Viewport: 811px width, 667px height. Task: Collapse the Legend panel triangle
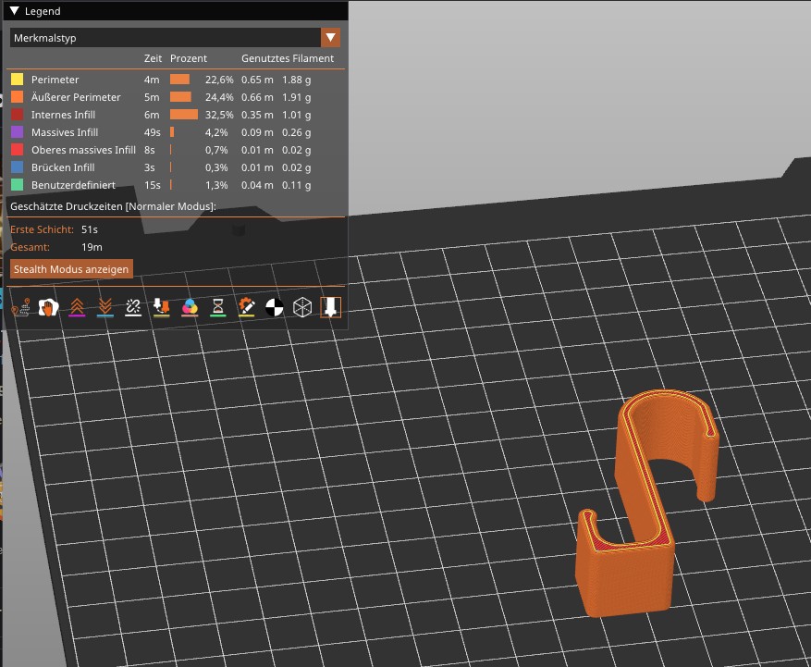[15, 11]
